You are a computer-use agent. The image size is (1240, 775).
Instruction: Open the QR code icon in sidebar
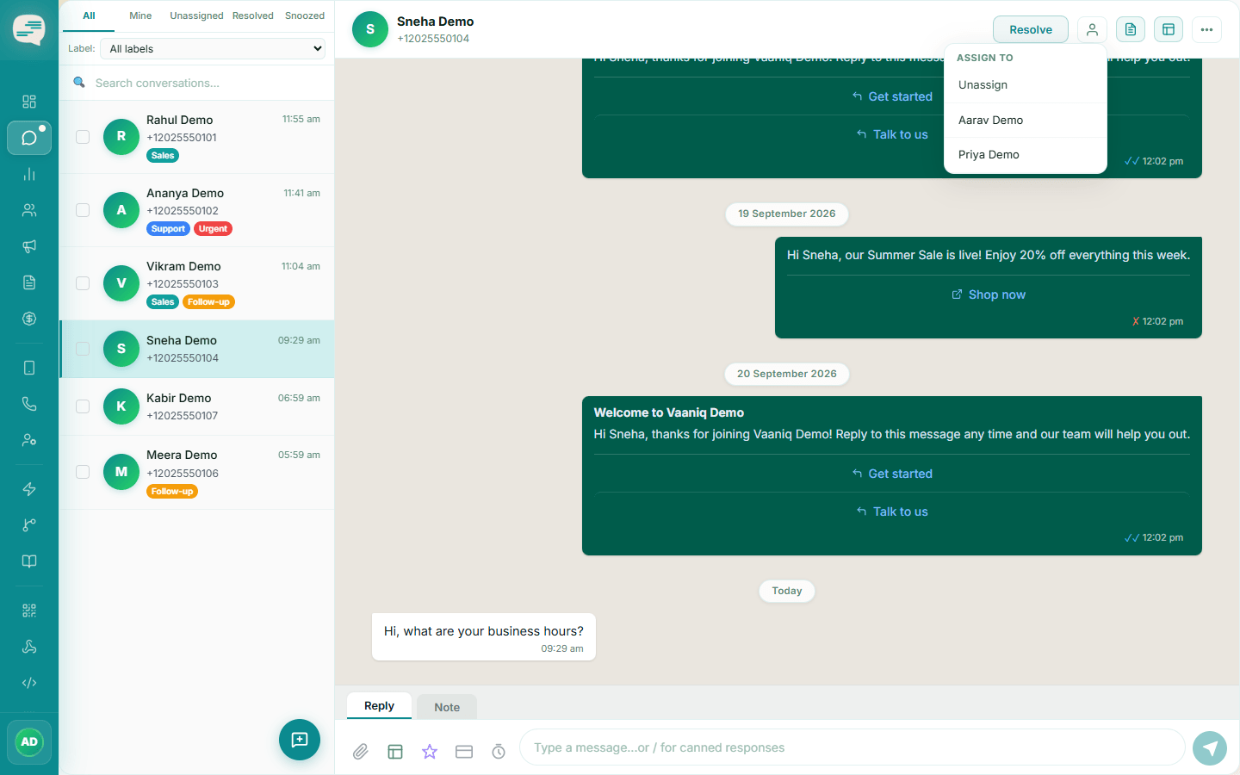[x=29, y=611]
